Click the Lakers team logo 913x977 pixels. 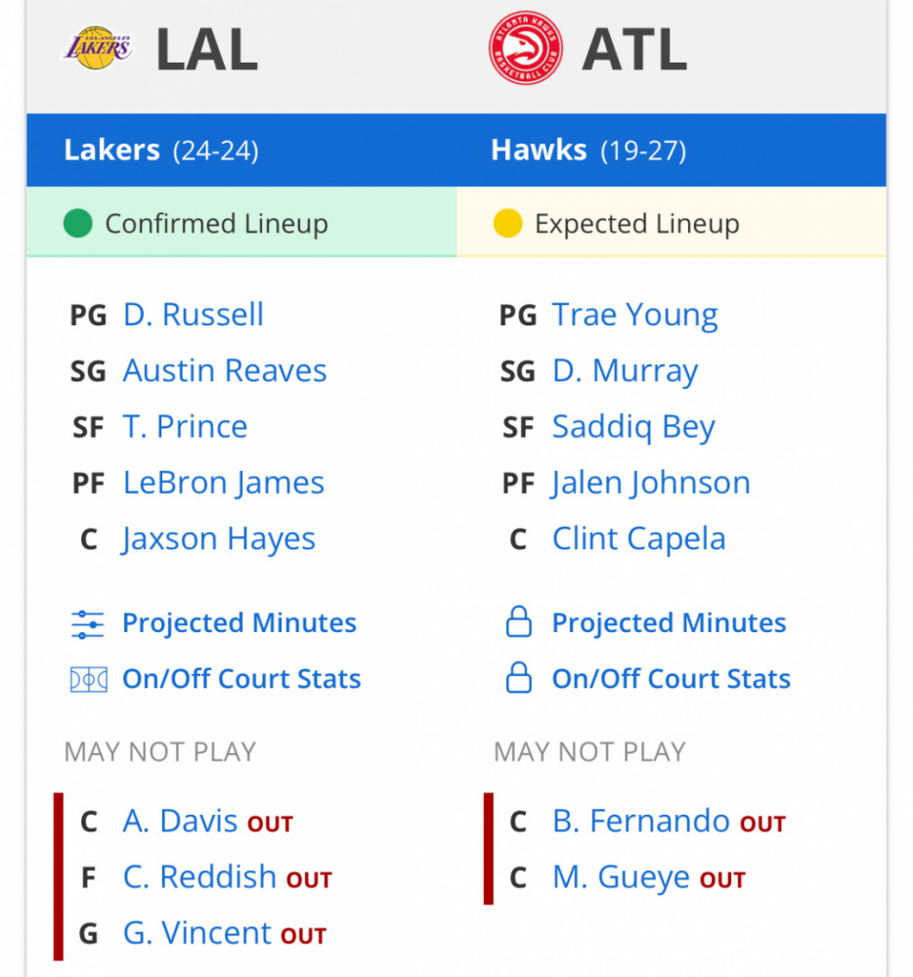(x=97, y=48)
